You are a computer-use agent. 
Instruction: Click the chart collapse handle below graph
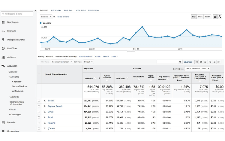pos(131,51)
